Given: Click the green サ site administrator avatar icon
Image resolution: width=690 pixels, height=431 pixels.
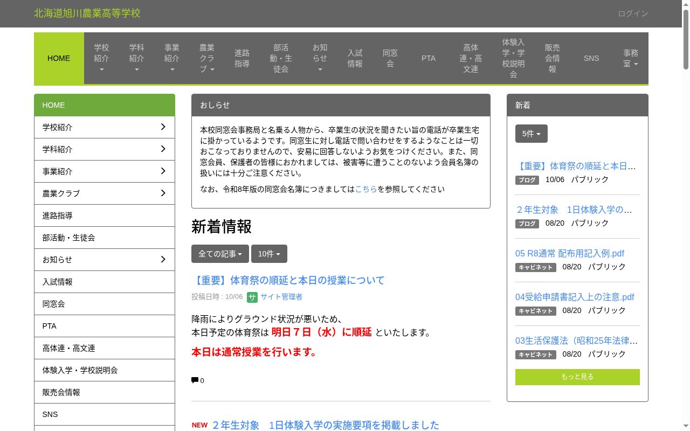Looking at the screenshot, I should [252, 297].
